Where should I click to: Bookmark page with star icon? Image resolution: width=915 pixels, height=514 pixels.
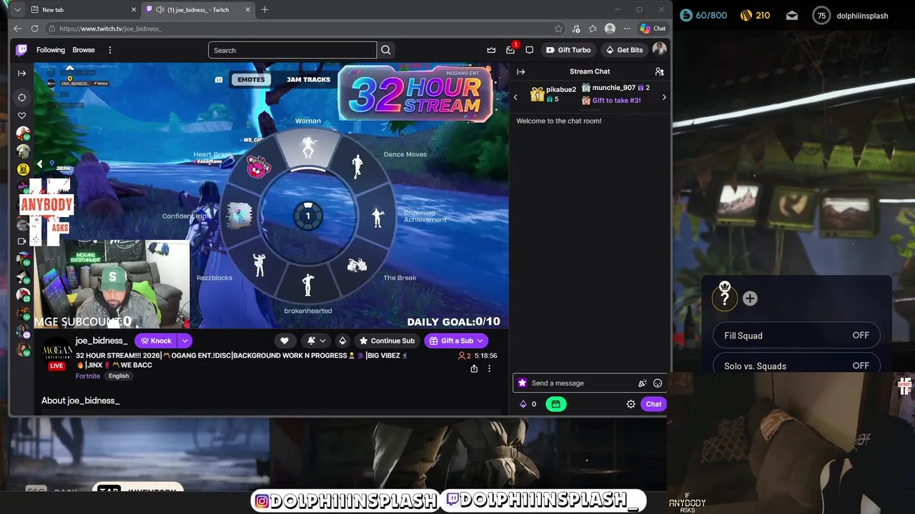tap(558, 29)
